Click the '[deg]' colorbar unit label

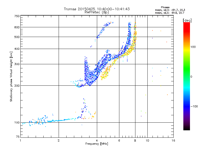click(x=187, y=20)
